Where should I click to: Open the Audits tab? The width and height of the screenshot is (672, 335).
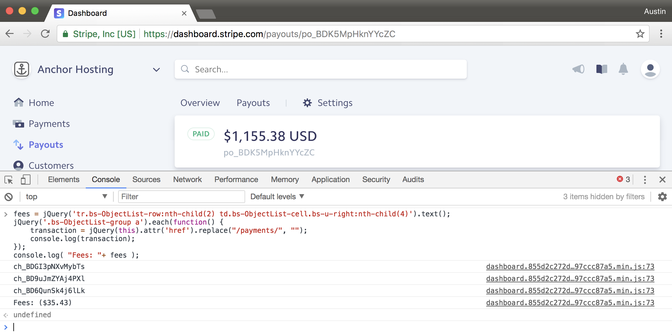point(413,180)
